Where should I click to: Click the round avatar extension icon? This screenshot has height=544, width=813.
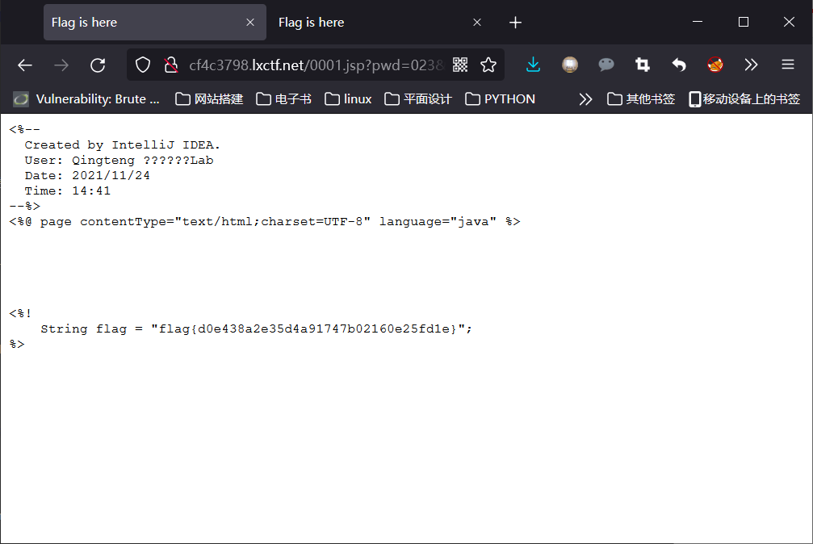tap(570, 65)
